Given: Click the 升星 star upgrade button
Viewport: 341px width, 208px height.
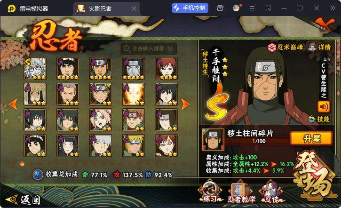Looking at the screenshot, I should 311,138.
